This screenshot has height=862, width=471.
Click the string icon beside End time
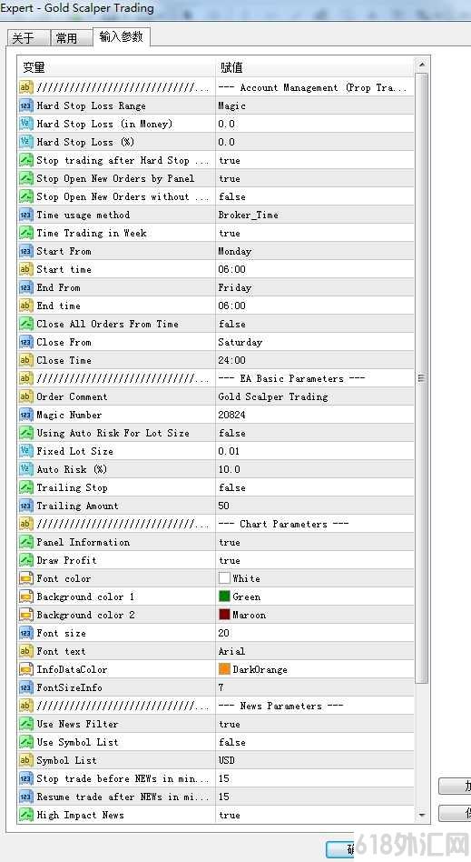click(25, 306)
